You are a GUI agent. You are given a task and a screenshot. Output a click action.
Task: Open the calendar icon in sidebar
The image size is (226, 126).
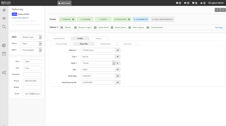click(4, 54)
